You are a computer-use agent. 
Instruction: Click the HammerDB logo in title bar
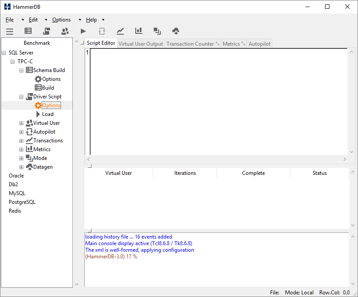[x=7, y=7]
